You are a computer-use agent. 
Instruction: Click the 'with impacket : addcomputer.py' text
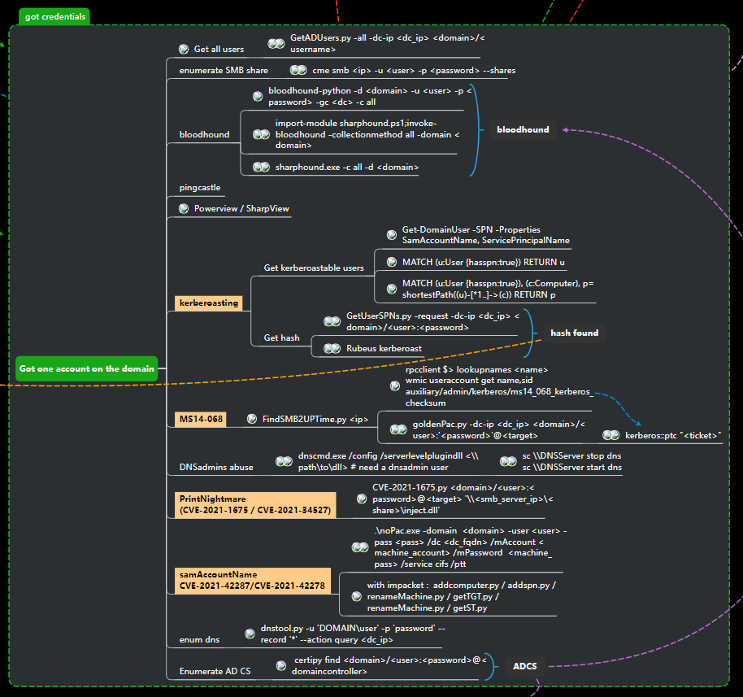(x=462, y=596)
